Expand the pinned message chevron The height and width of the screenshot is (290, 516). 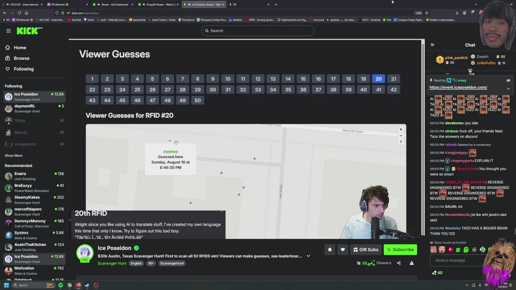tap(508, 89)
